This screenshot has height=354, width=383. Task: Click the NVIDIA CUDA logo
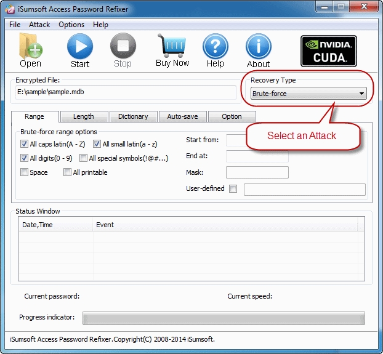coord(329,51)
